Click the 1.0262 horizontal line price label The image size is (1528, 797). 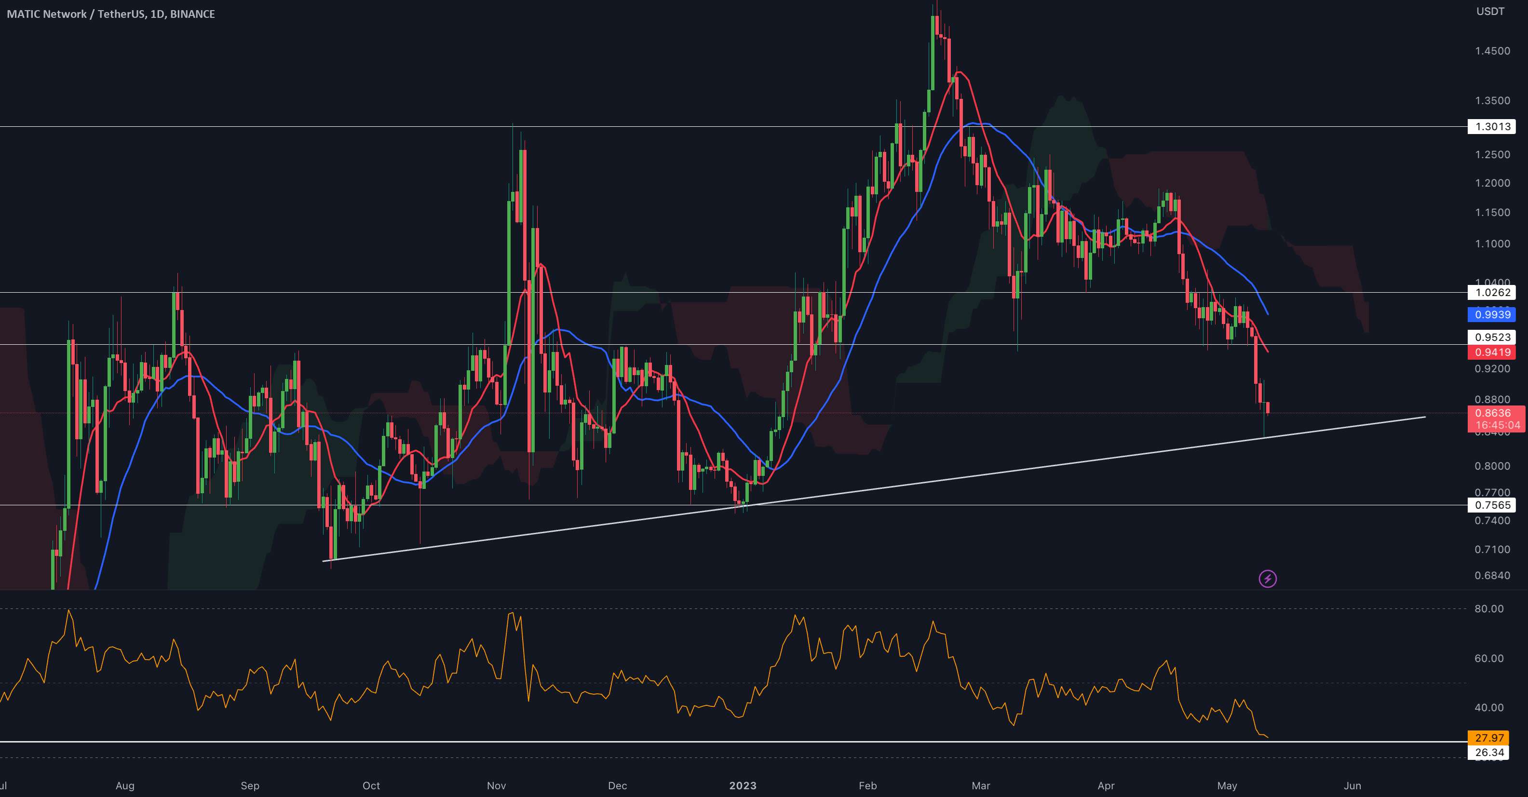click(1492, 292)
